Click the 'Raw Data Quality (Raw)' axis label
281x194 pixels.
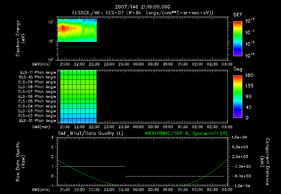[x=20, y=162]
